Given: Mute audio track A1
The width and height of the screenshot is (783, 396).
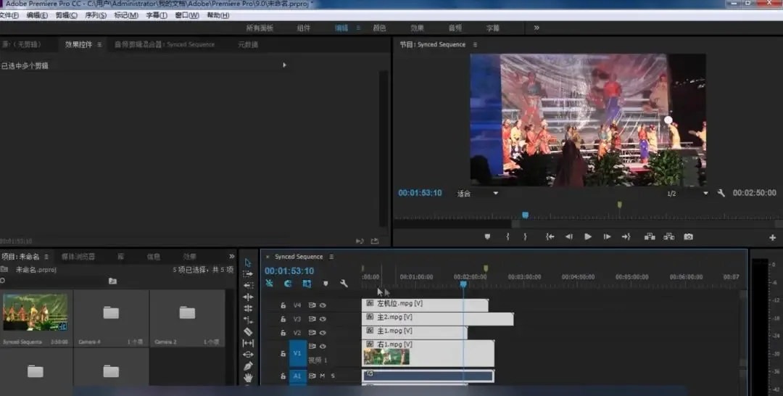Looking at the screenshot, I should tap(323, 376).
